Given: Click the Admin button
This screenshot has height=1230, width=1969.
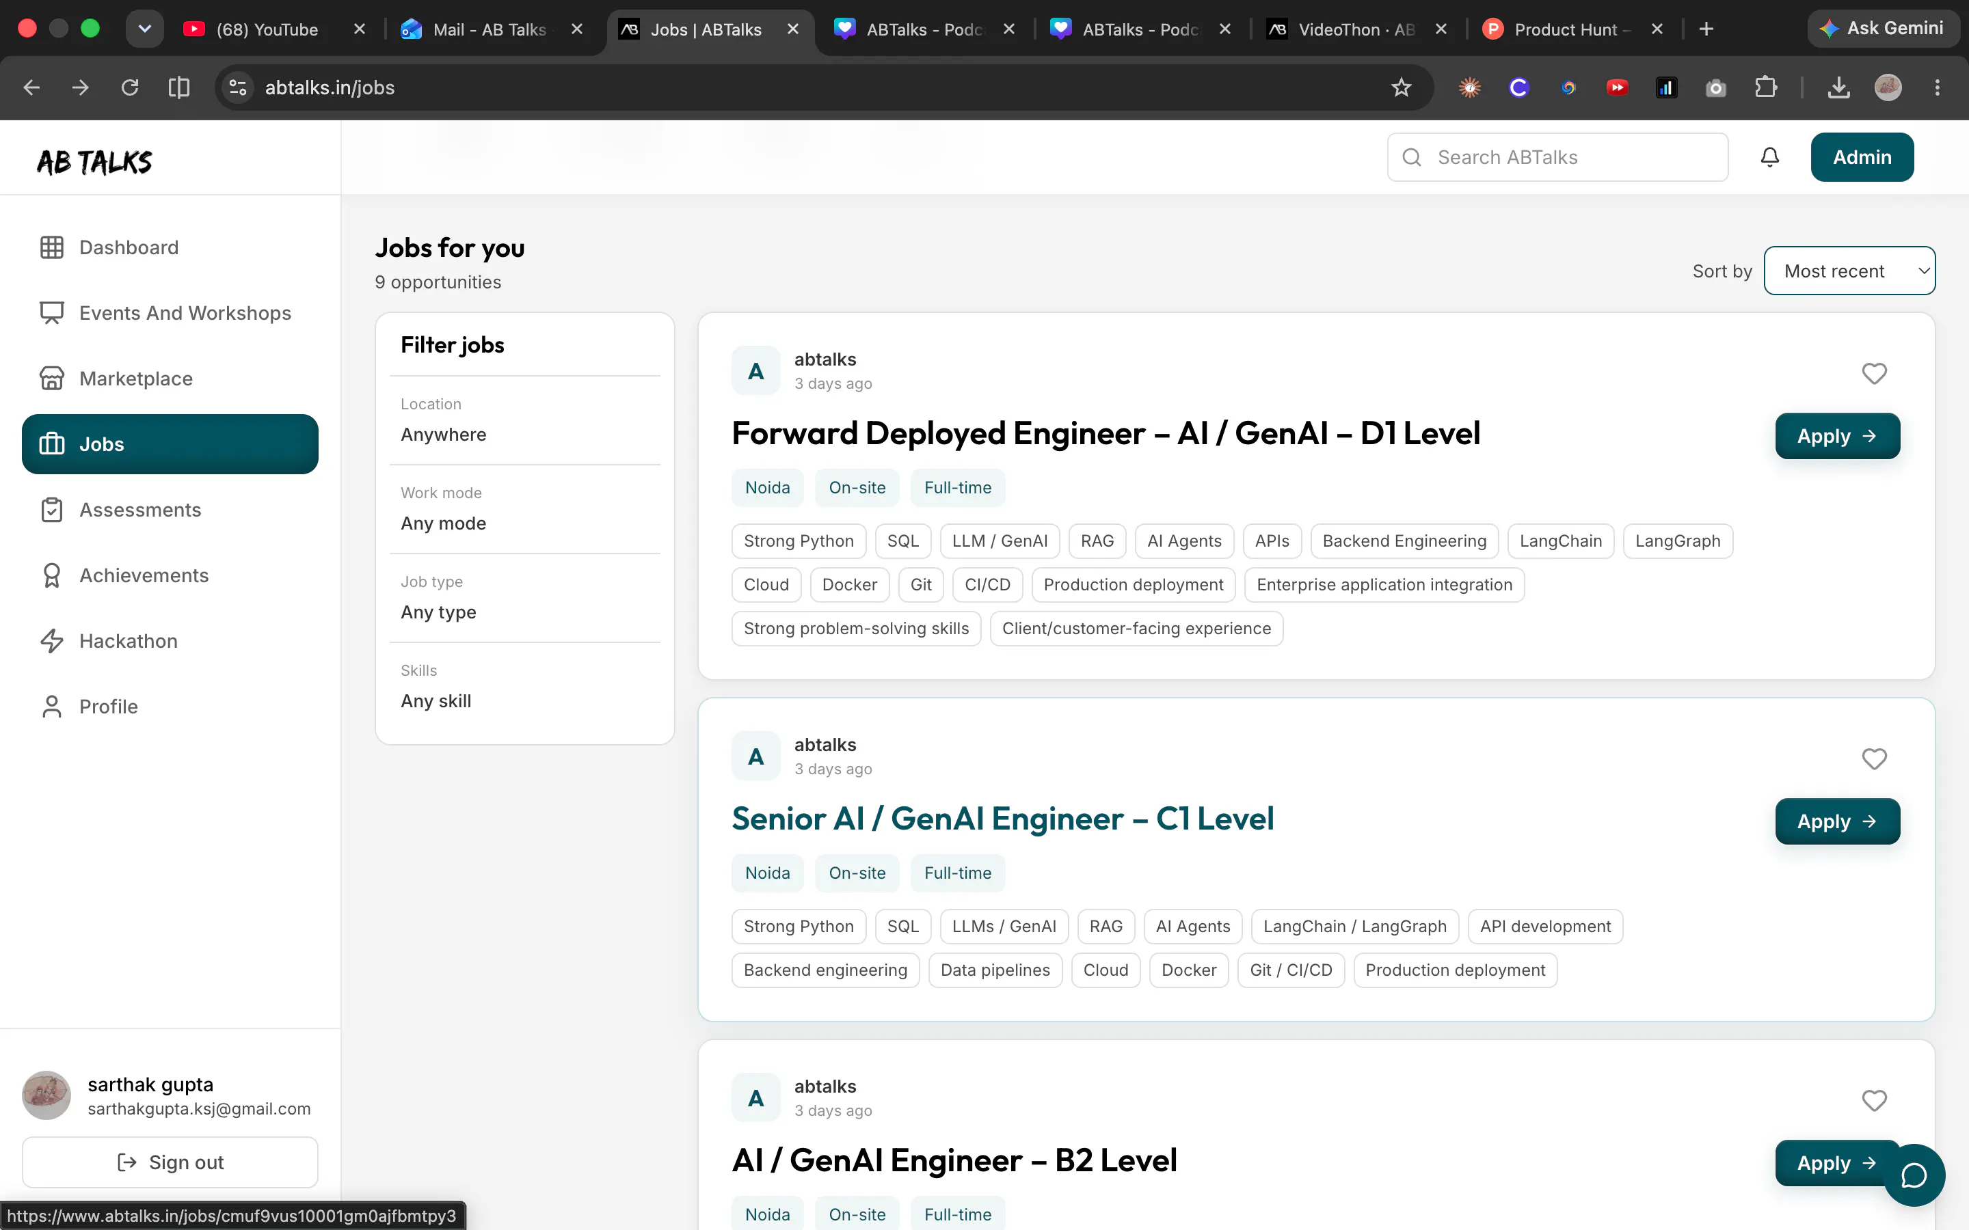Looking at the screenshot, I should point(1862,157).
